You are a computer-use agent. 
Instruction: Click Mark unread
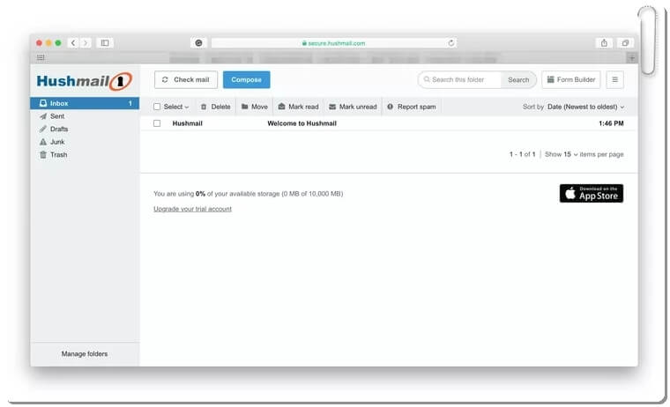click(353, 107)
